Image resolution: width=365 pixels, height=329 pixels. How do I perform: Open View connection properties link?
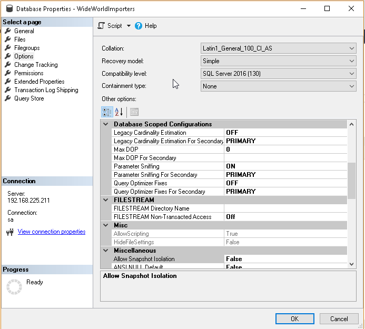pyautogui.click(x=52, y=232)
